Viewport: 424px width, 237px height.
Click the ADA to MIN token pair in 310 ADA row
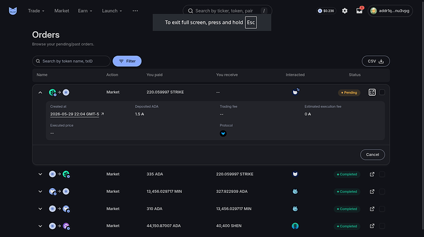[x=59, y=209]
